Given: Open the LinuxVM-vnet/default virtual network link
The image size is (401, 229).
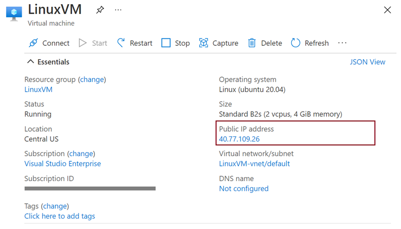Looking at the screenshot, I should point(254,163).
